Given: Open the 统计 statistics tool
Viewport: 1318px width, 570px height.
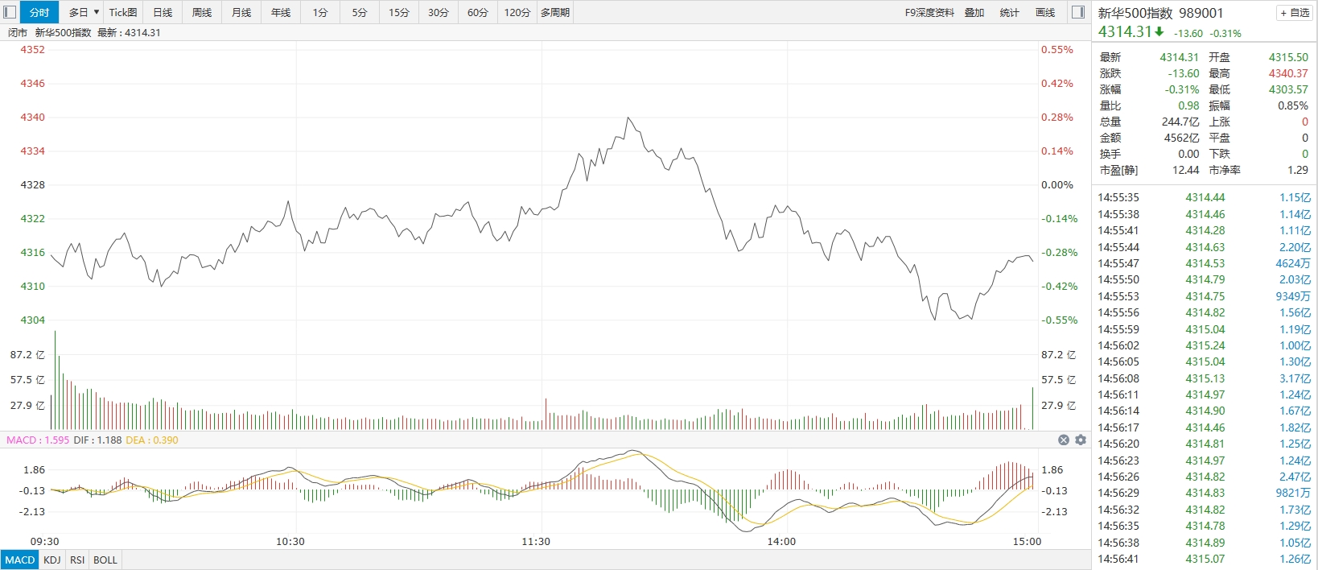Looking at the screenshot, I should point(1009,12).
